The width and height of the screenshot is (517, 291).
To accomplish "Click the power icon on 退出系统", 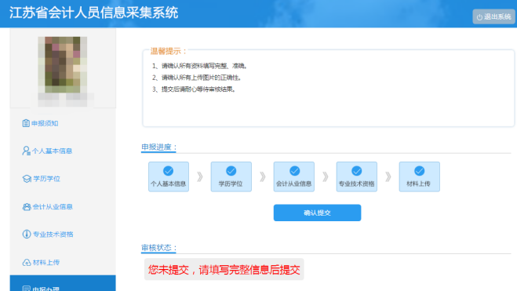I will (479, 17).
